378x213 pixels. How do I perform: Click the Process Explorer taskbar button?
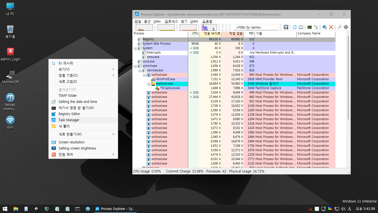coord(115,209)
